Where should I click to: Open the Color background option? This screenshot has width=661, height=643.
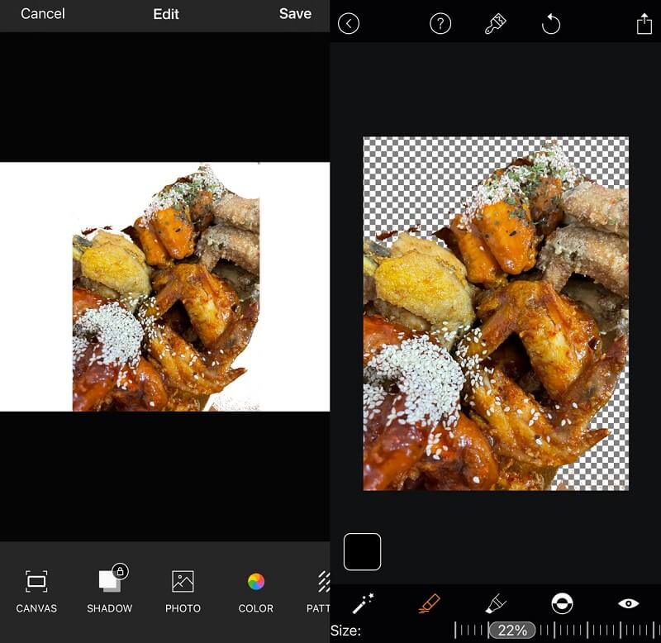click(256, 591)
